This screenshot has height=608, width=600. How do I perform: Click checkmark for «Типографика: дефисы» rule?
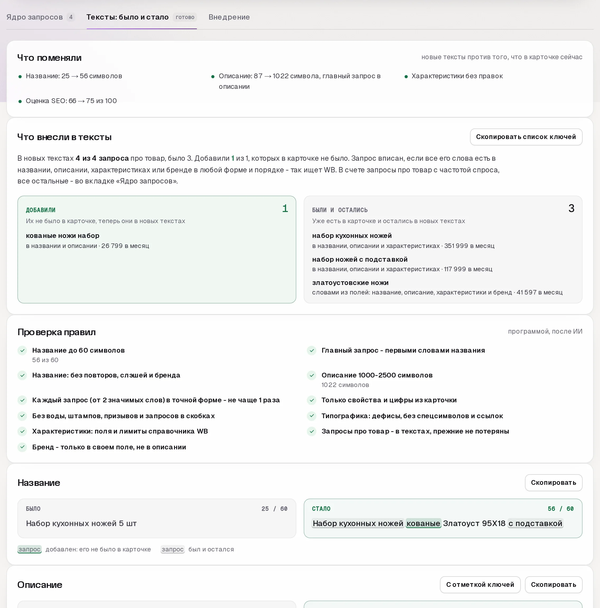point(312,416)
